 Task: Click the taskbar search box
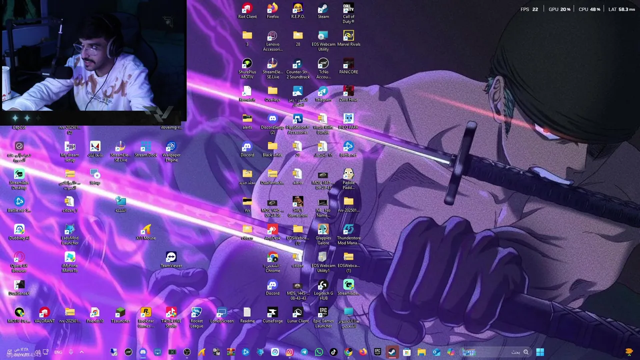click(495, 352)
